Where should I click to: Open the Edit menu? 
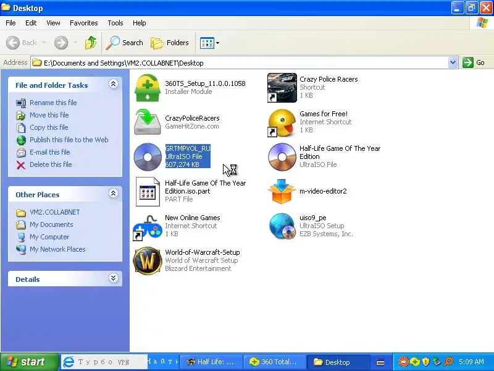coord(31,23)
